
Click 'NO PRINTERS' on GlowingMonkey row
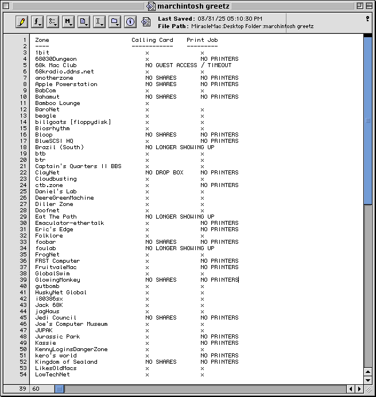tap(219, 280)
